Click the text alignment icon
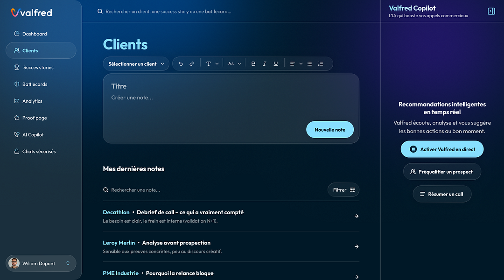 292,63
